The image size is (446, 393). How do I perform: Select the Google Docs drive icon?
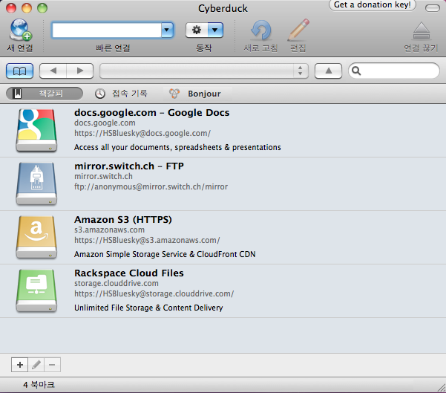click(x=37, y=129)
